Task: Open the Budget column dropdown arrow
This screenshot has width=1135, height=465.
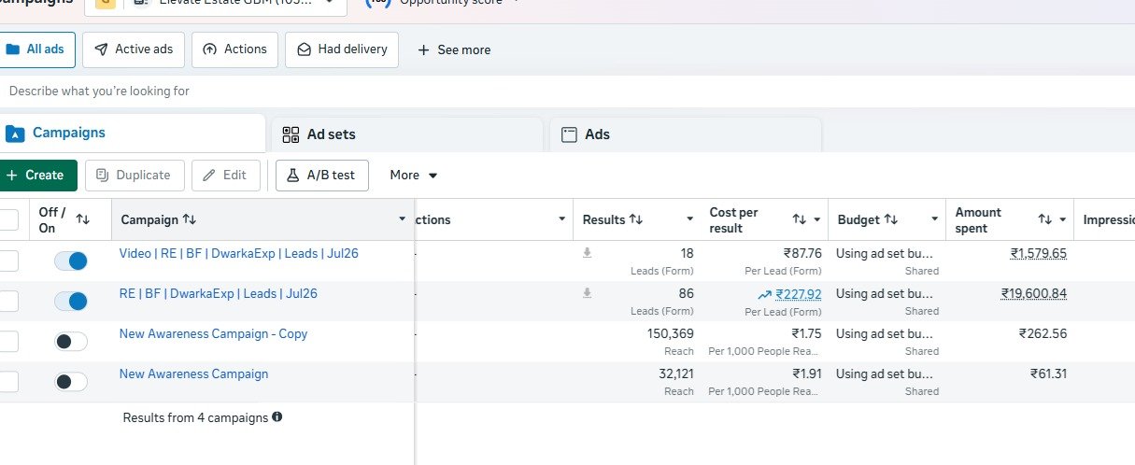Action: pyautogui.click(x=935, y=219)
